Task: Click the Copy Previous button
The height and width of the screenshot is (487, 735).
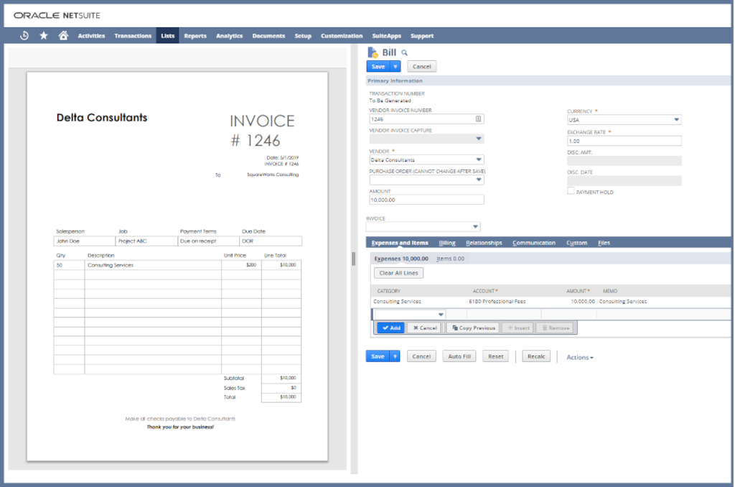Action: click(474, 328)
